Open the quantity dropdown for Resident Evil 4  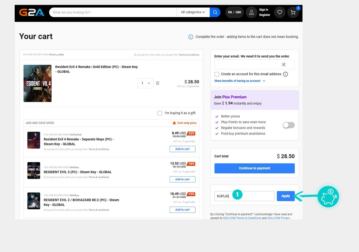click(x=145, y=83)
